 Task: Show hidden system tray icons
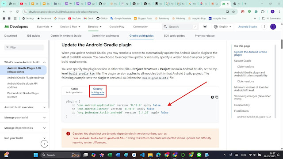[225, 155]
